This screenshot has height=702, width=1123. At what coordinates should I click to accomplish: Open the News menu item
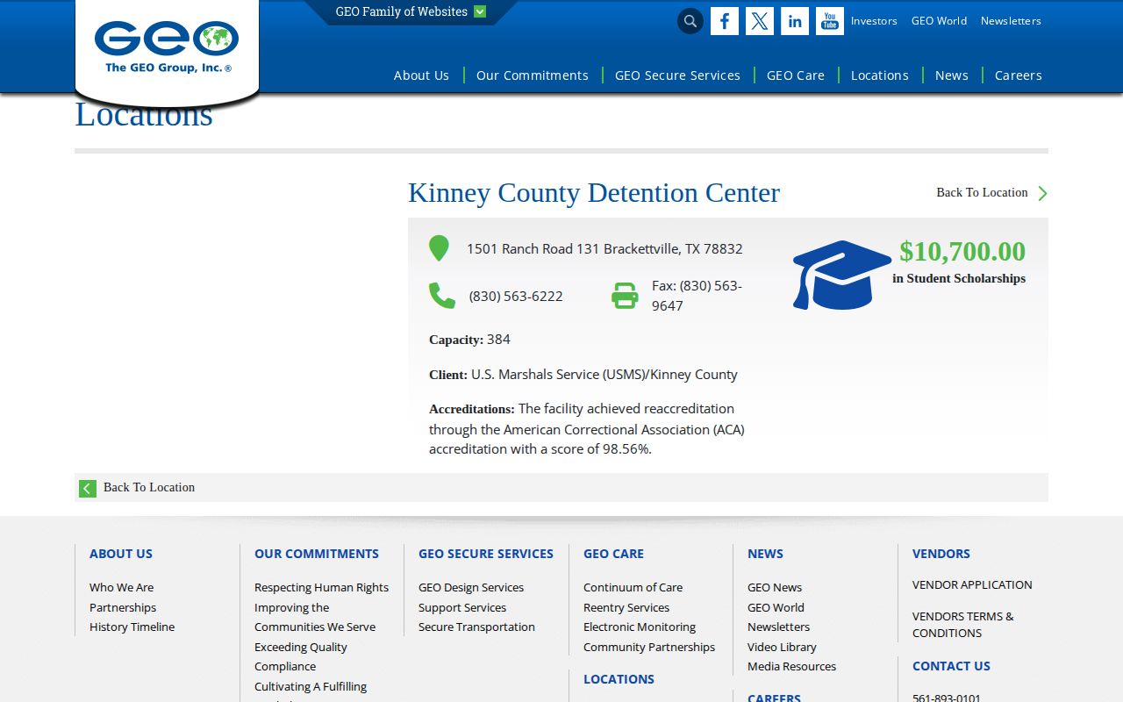[952, 75]
